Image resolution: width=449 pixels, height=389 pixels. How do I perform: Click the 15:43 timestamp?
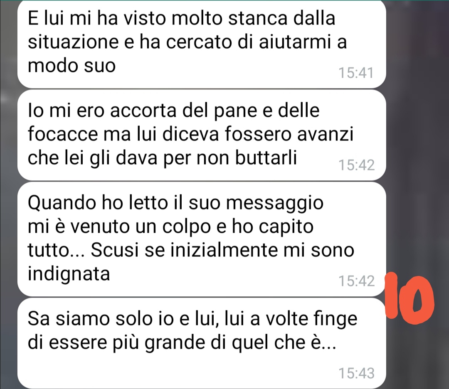pos(357,373)
